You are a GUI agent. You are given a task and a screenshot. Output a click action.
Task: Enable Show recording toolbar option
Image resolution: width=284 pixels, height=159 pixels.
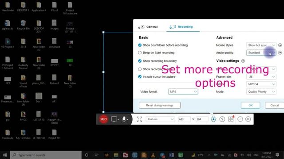140,69
